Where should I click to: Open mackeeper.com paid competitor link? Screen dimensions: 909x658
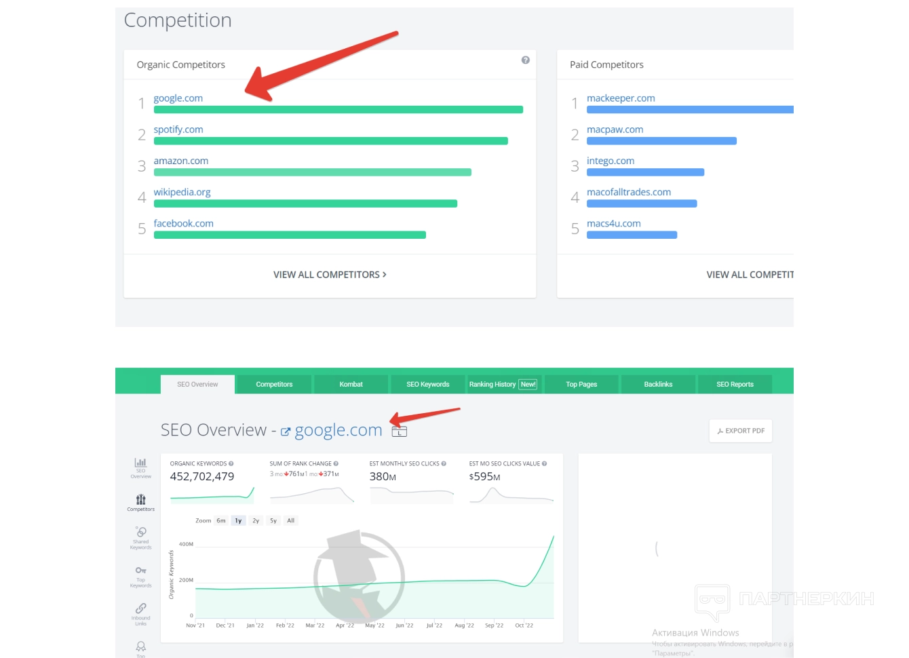[x=621, y=98]
